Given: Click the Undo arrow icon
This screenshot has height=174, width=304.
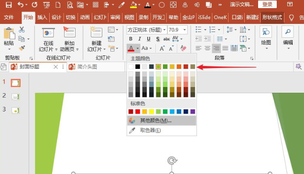Looking at the screenshot, I should tap(21, 4).
